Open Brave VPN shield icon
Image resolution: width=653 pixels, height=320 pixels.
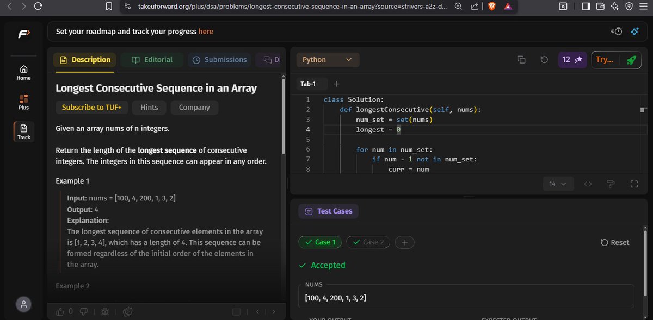(x=629, y=7)
